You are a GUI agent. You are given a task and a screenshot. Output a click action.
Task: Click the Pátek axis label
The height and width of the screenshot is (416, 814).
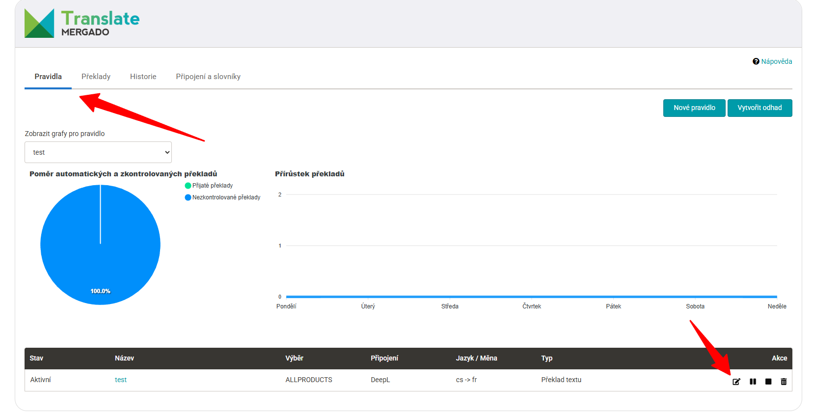[614, 306]
